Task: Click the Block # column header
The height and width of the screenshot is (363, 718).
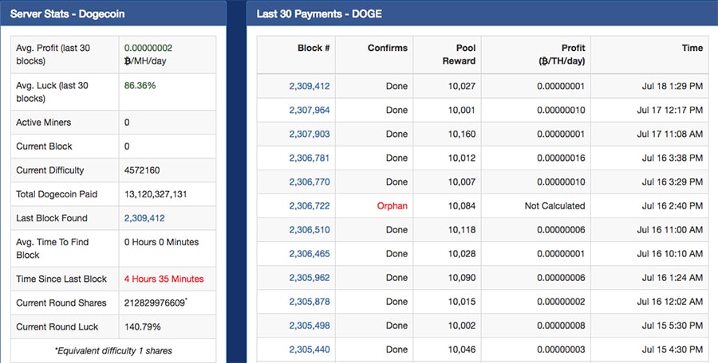Action: click(x=314, y=48)
